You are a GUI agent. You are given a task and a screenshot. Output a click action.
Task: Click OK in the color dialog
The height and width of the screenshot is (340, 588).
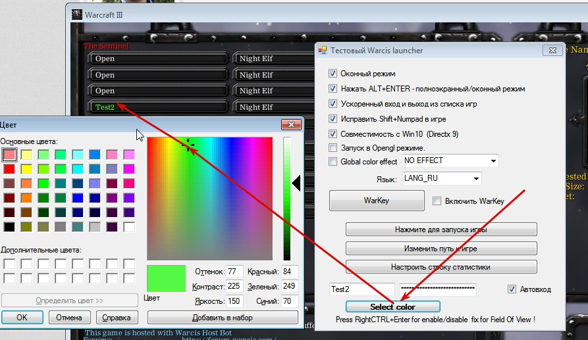[x=22, y=318]
